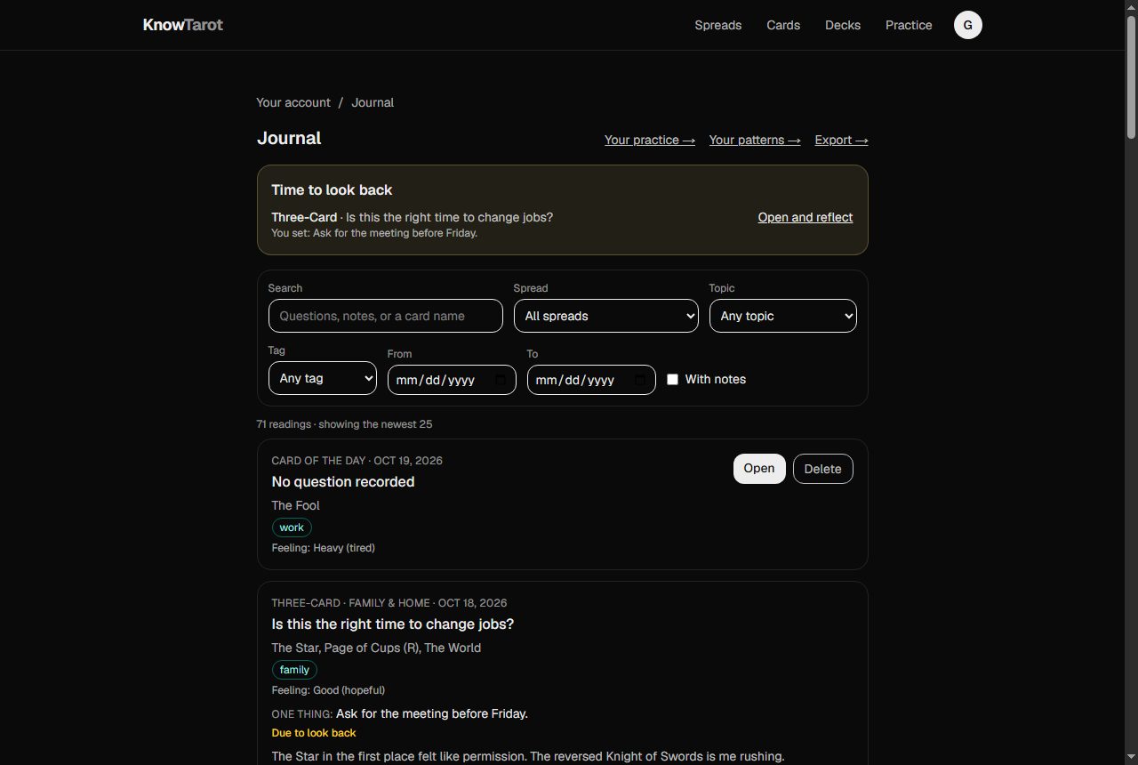Open the Any topic dropdown
The width and height of the screenshot is (1138, 765).
(x=783, y=316)
